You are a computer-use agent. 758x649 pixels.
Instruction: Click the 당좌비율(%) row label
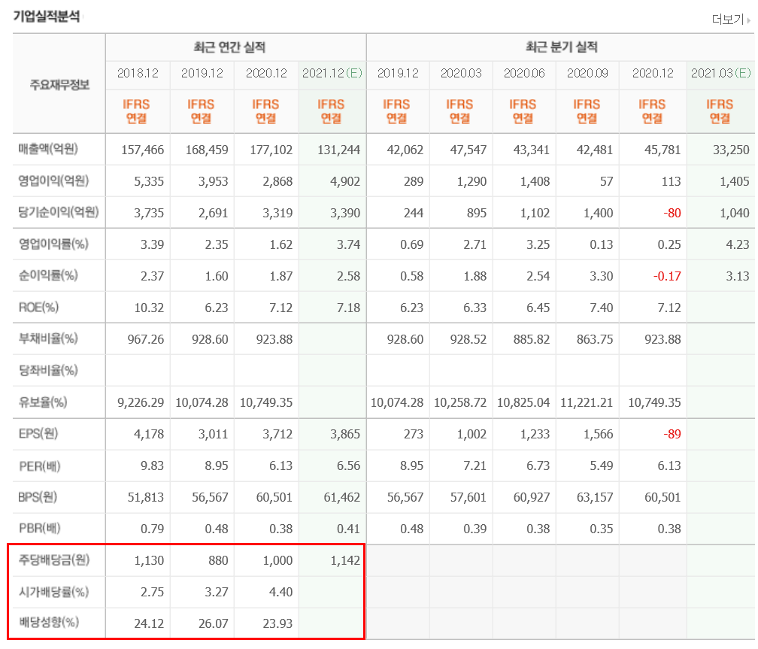[48, 371]
